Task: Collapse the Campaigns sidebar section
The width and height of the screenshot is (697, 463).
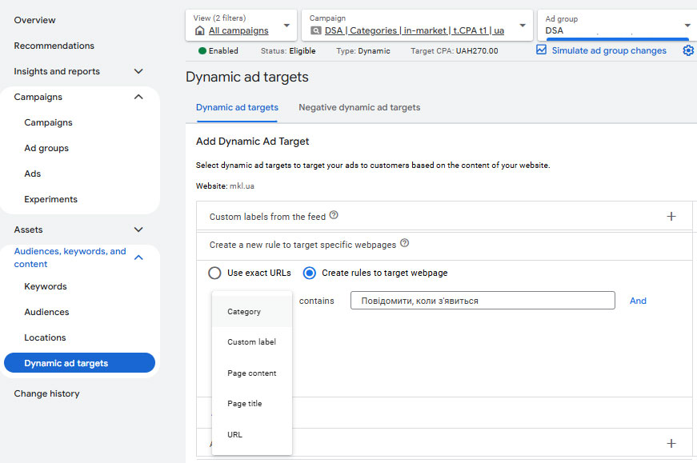Action: pos(138,97)
